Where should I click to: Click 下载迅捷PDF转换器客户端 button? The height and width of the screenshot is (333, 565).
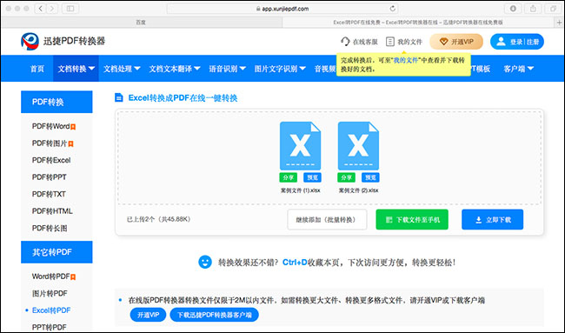coord(214,315)
